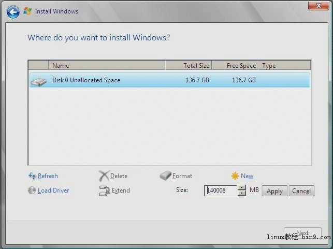Click the Delete text link

pyautogui.click(x=119, y=176)
